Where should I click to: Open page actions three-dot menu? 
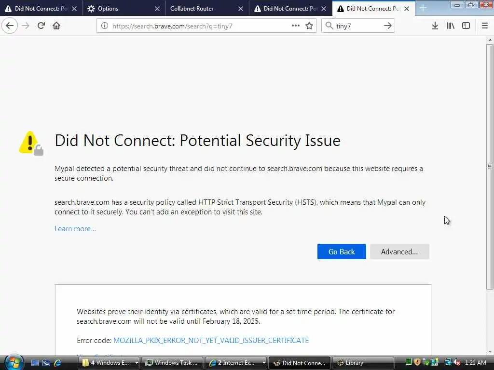point(296,26)
